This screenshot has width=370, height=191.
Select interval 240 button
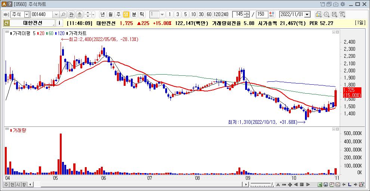tap(225, 15)
